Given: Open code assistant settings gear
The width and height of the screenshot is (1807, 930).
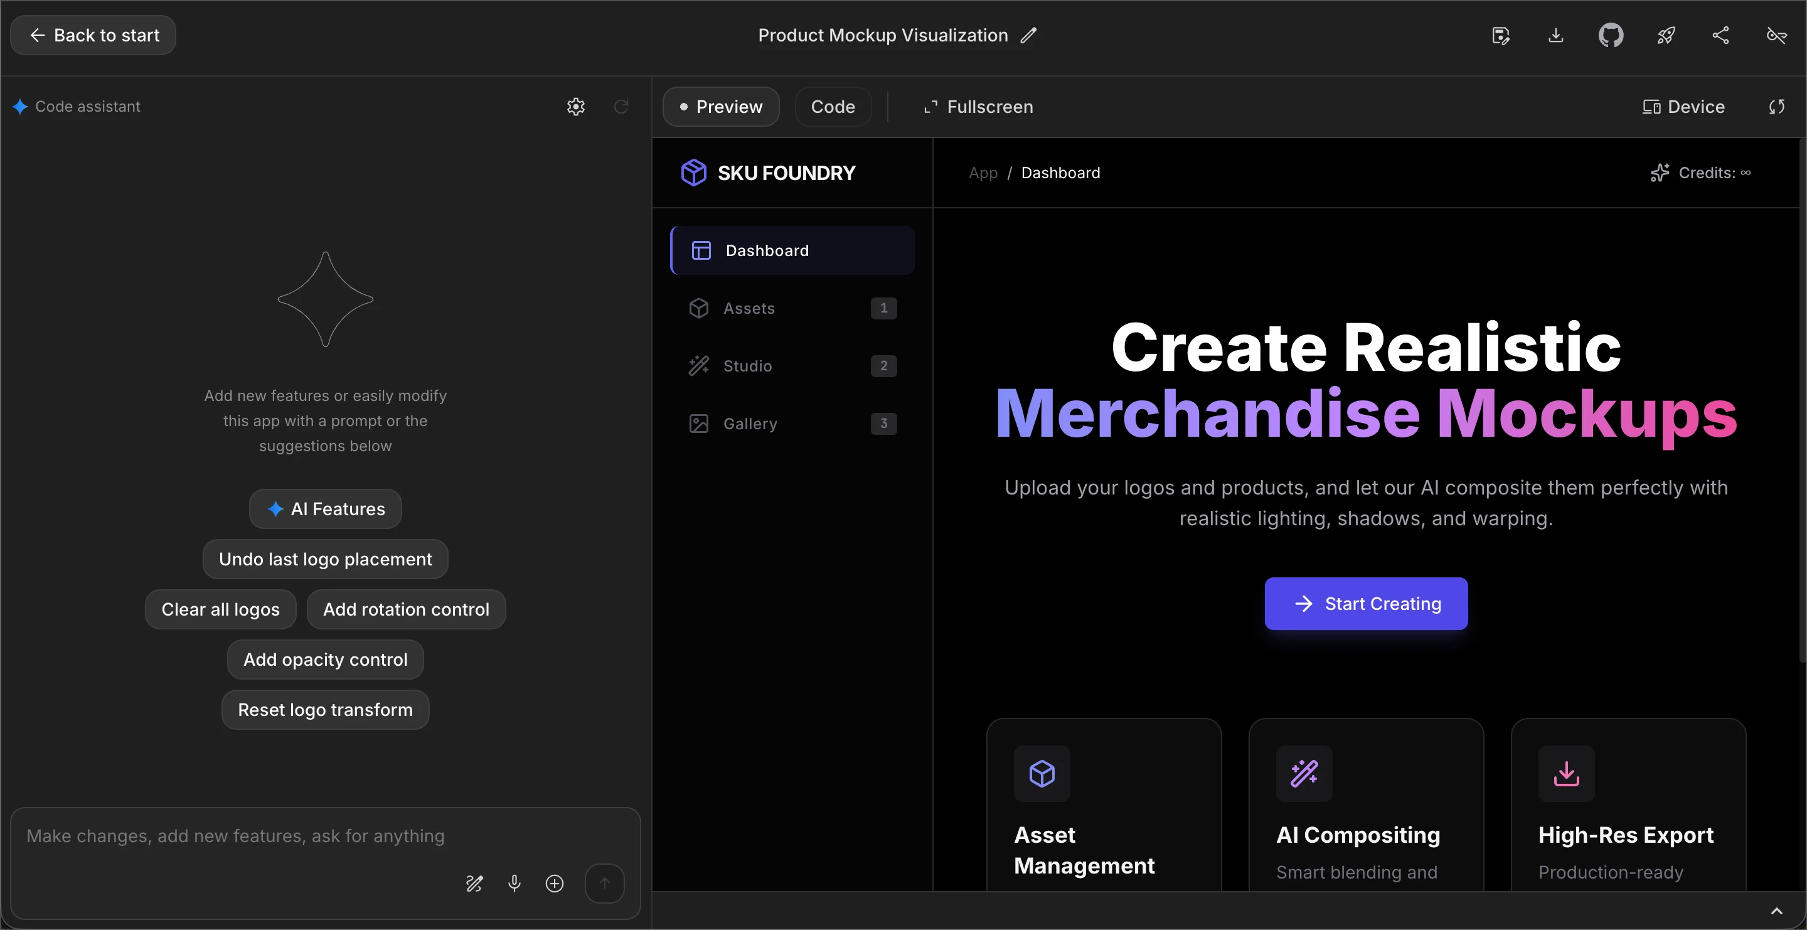Looking at the screenshot, I should click(x=576, y=107).
